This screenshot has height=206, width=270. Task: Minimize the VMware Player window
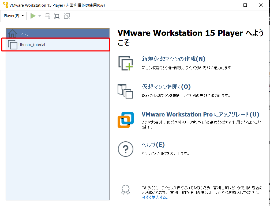[229, 5]
